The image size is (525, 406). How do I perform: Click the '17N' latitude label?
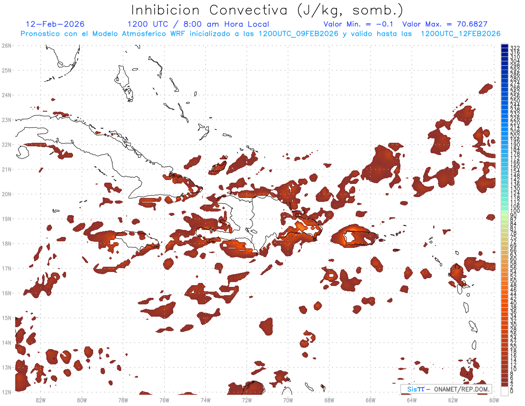click(x=7, y=268)
